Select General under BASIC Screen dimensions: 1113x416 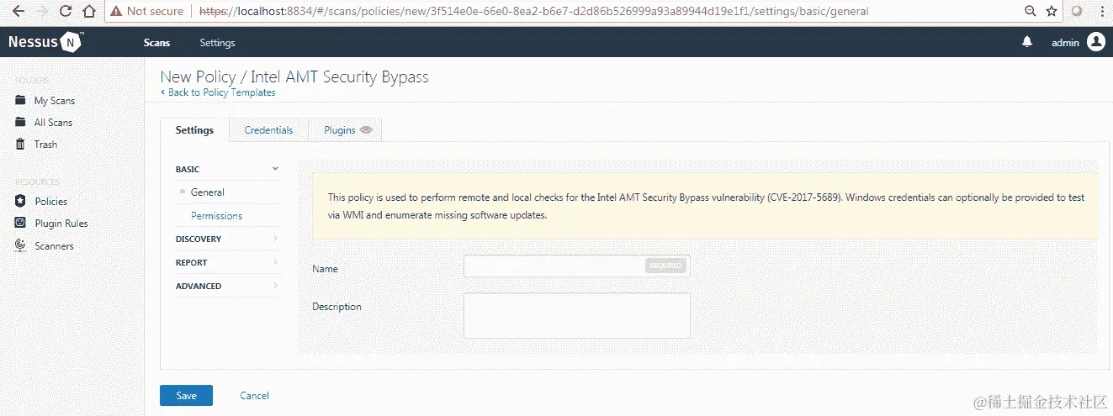point(208,192)
